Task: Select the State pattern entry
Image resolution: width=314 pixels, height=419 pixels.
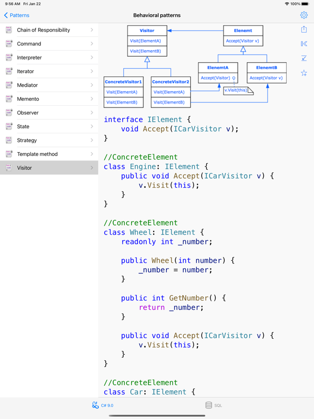Action: tap(49, 127)
